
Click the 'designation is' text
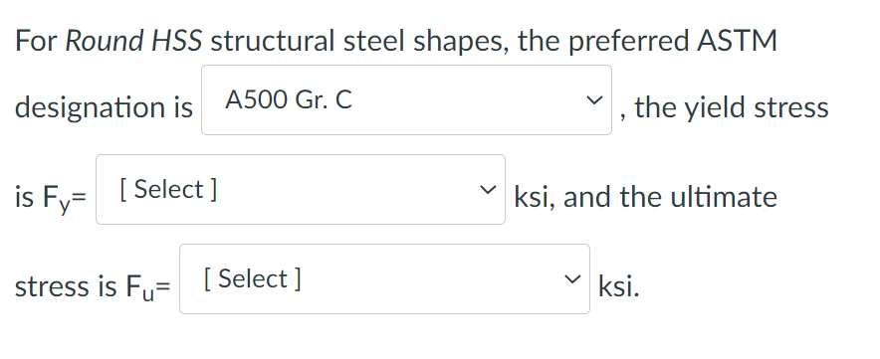tap(104, 107)
